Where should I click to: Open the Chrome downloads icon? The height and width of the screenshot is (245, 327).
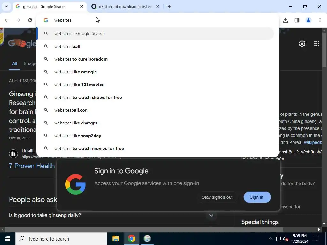[285, 20]
